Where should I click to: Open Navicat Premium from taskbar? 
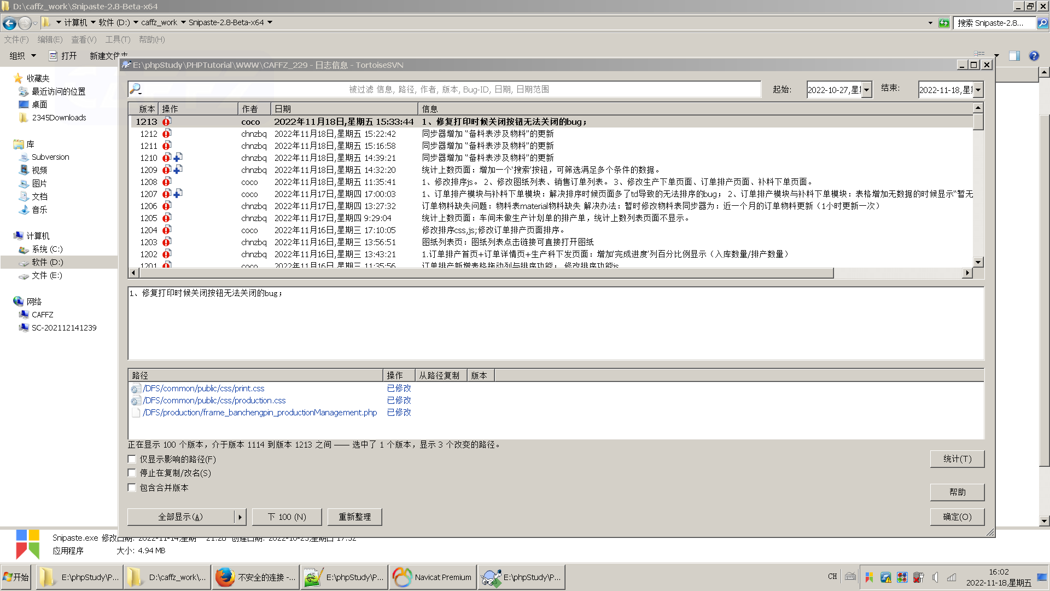(x=432, y=577)
